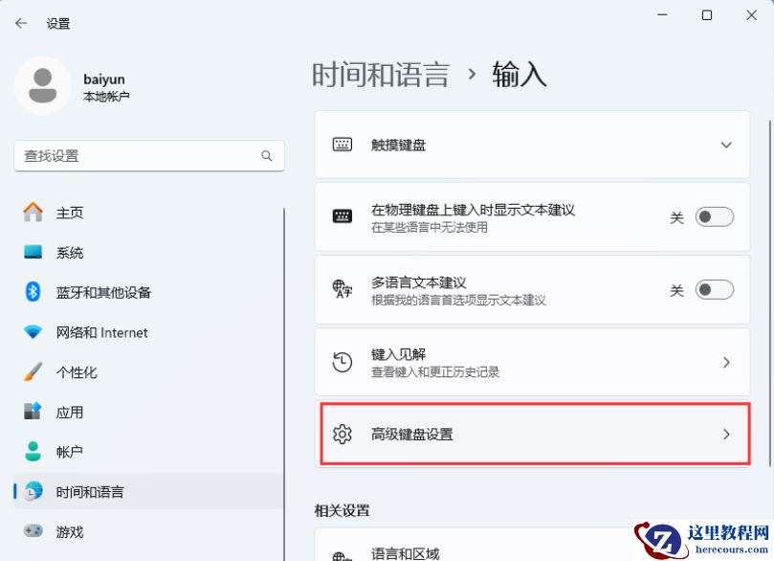Open 语言和区域 under 相关设置

click(x=532, y=553)
